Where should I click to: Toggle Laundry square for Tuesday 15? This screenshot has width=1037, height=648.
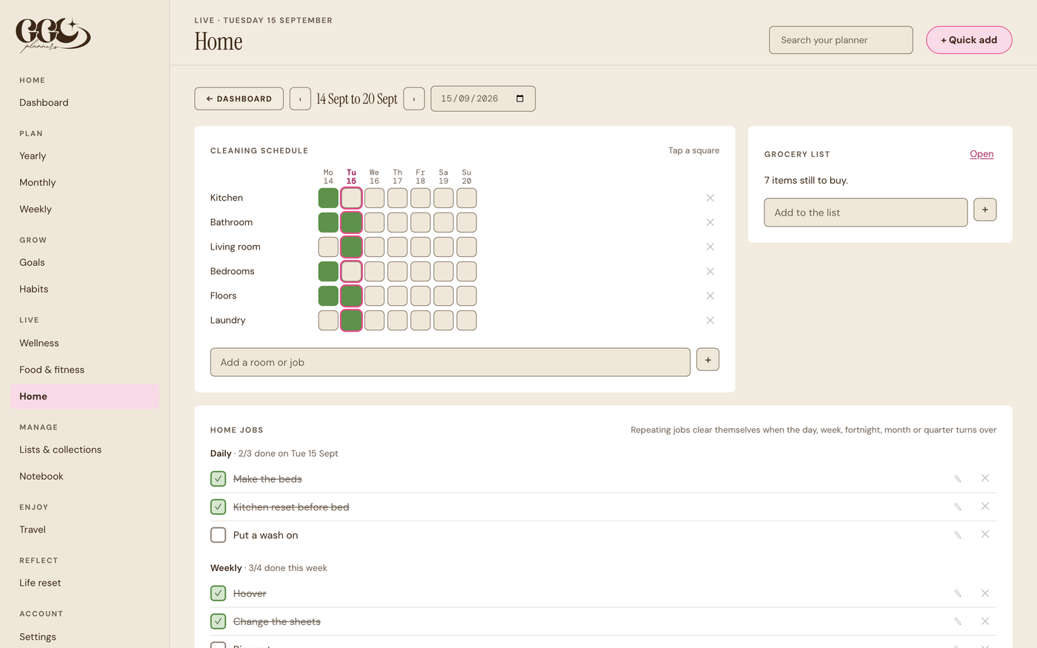point(351,320)
